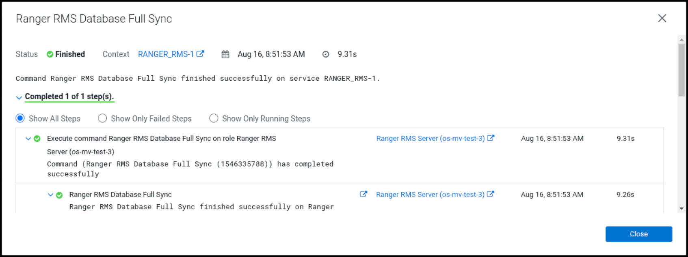Click the green success icon on the Execute command step

(37, 138)
